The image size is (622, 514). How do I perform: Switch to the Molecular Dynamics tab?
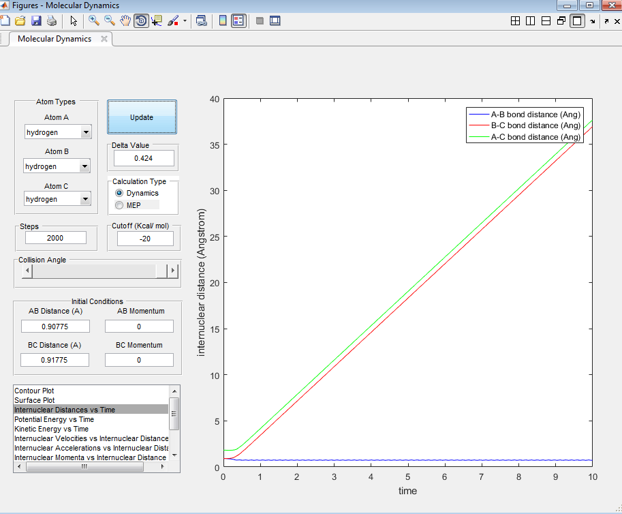[x=55, y=39]
